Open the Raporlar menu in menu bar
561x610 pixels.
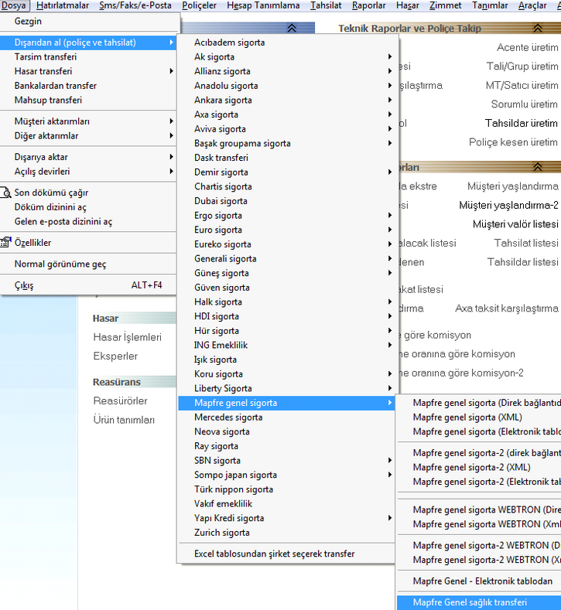click(368, 5)
